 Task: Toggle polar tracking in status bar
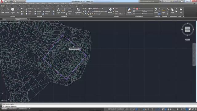(148, 109)
